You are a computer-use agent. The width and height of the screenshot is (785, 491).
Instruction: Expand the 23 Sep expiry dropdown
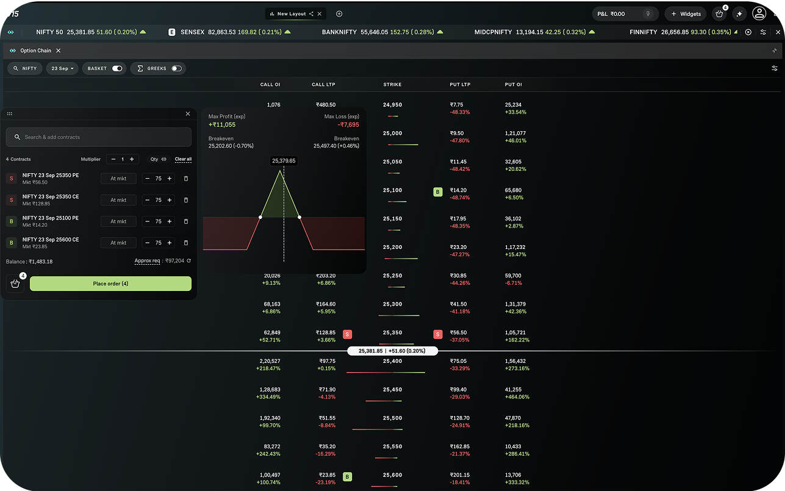pos(62,68)
